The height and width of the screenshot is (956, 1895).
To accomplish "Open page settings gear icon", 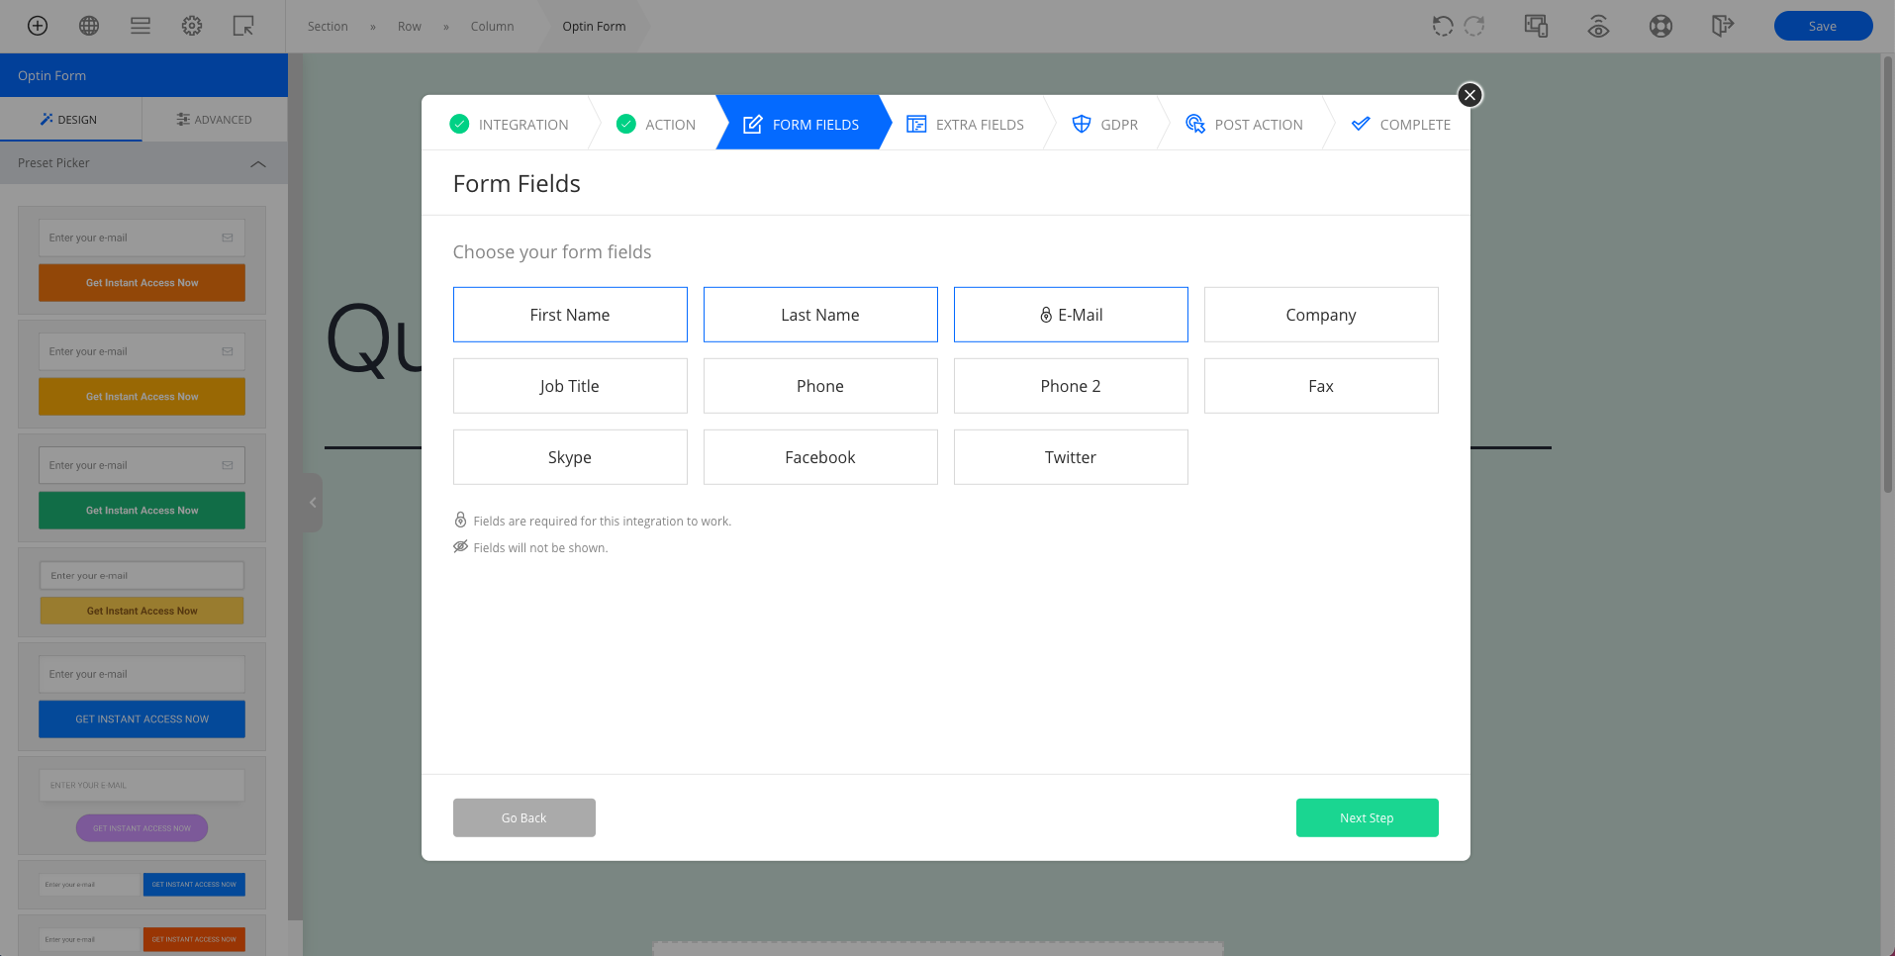I will pyautogui.click(x=192, y=26).
